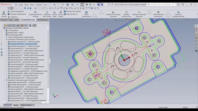Click Wstaw operację próbkowania icon

click(x=158, y=12)
